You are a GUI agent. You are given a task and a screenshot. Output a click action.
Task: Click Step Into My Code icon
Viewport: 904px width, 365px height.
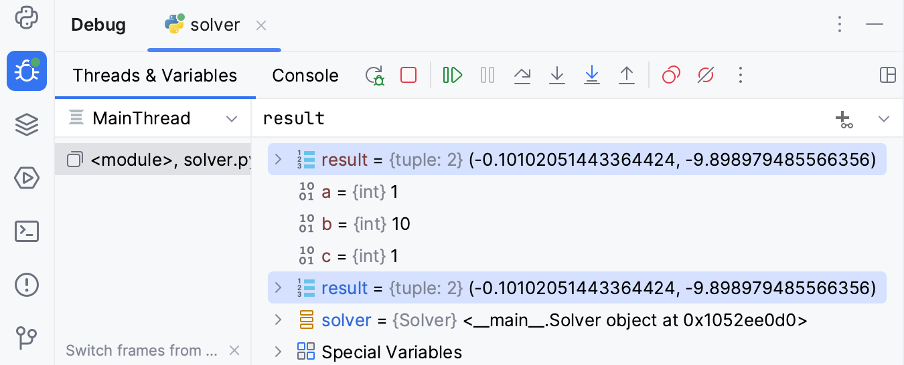click(x=592, y=75)
